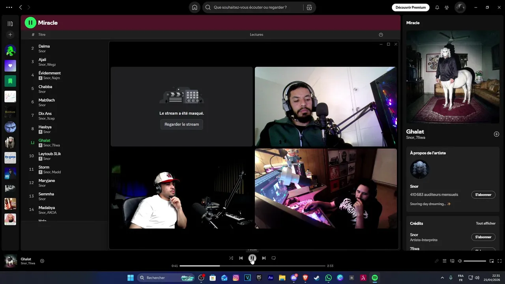This screenshot has width=505, height=284.
Task: Enter full screen mode icon
Action: pos(499,261)
